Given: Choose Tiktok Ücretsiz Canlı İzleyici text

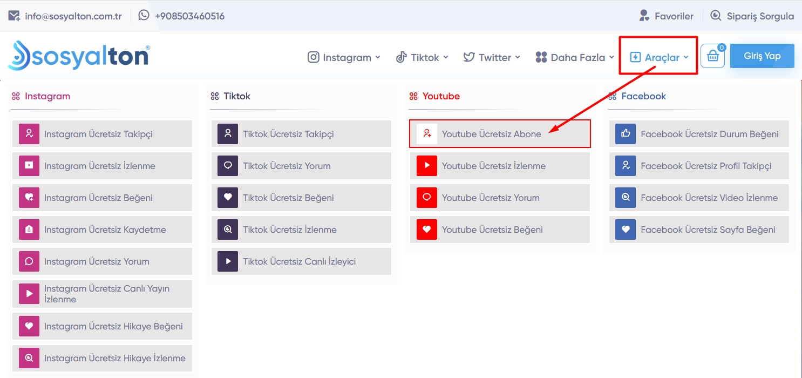Looking at the screenshot, I should [x=300, y=261].
